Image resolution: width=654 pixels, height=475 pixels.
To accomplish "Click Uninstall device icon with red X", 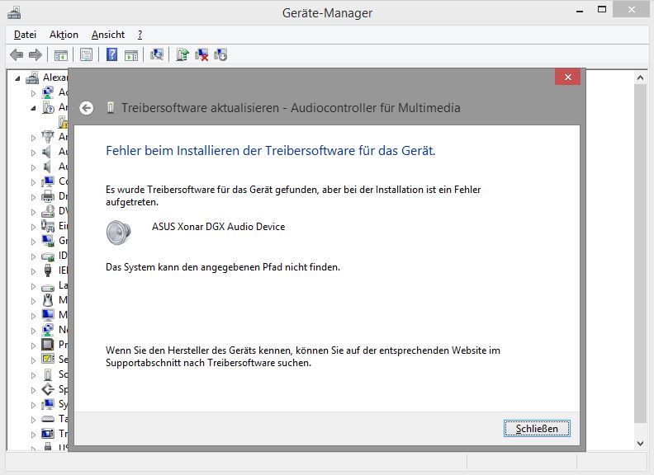I will tap(201, 54).
